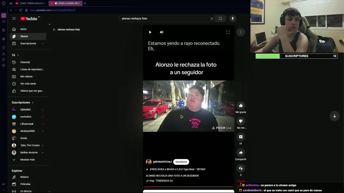The width and height of the screenshot is (344, 193).
Task: Open Inicio in YouTube sidebar
Action: (28, 29)
